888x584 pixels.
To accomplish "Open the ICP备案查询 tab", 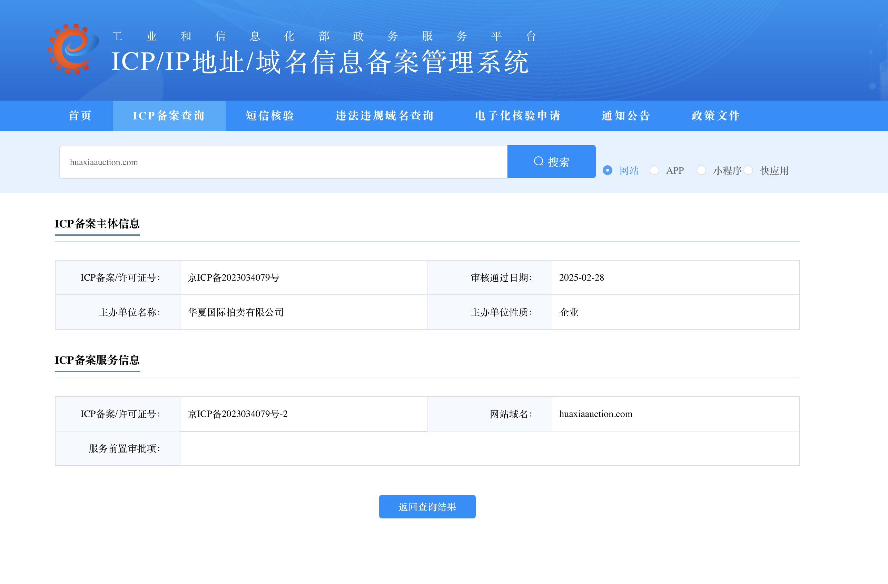I will tap(169, 116).
